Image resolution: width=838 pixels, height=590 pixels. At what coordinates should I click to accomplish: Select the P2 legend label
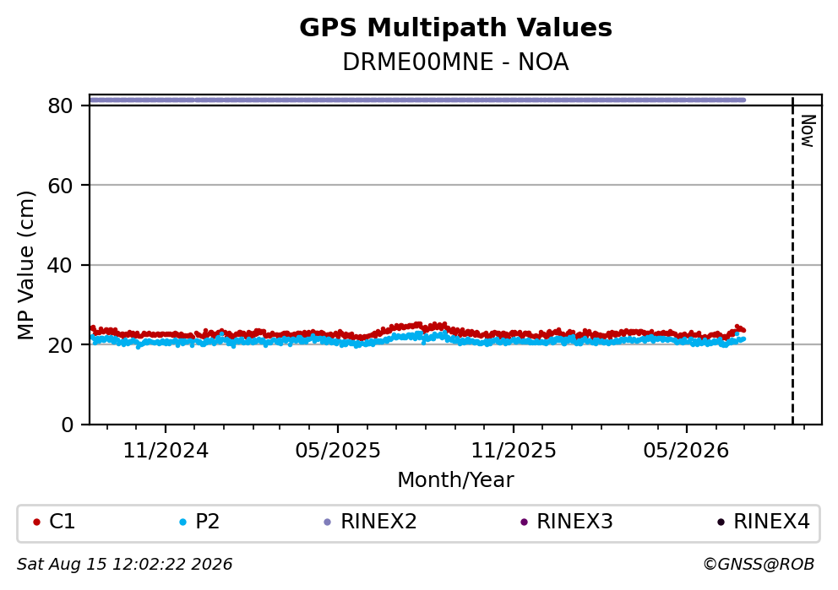207,522
